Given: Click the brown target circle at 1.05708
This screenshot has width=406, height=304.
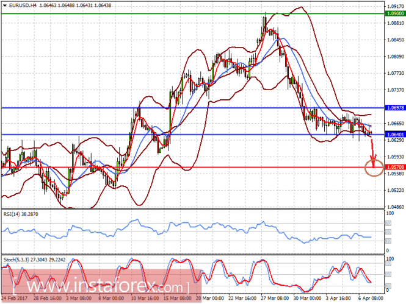Looking at the screenshot, I should (374, 168).
